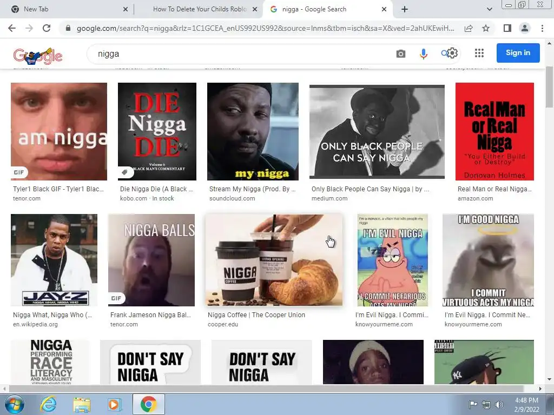This screenshot has height=415, width=554.
Task: Click the GIF badge on Tyler1 thumbnail
Action: (x=19, y=172)
